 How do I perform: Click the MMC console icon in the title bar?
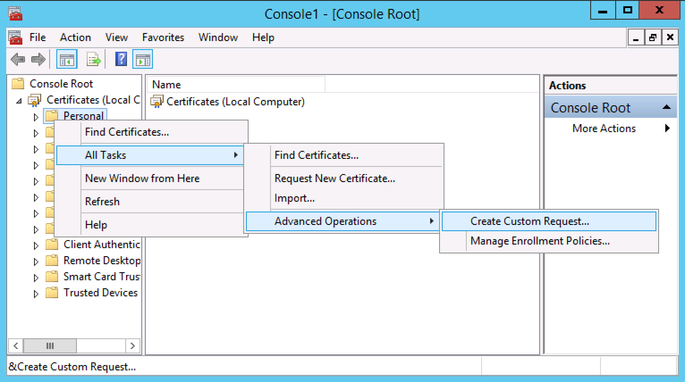[x=15, y=13]
